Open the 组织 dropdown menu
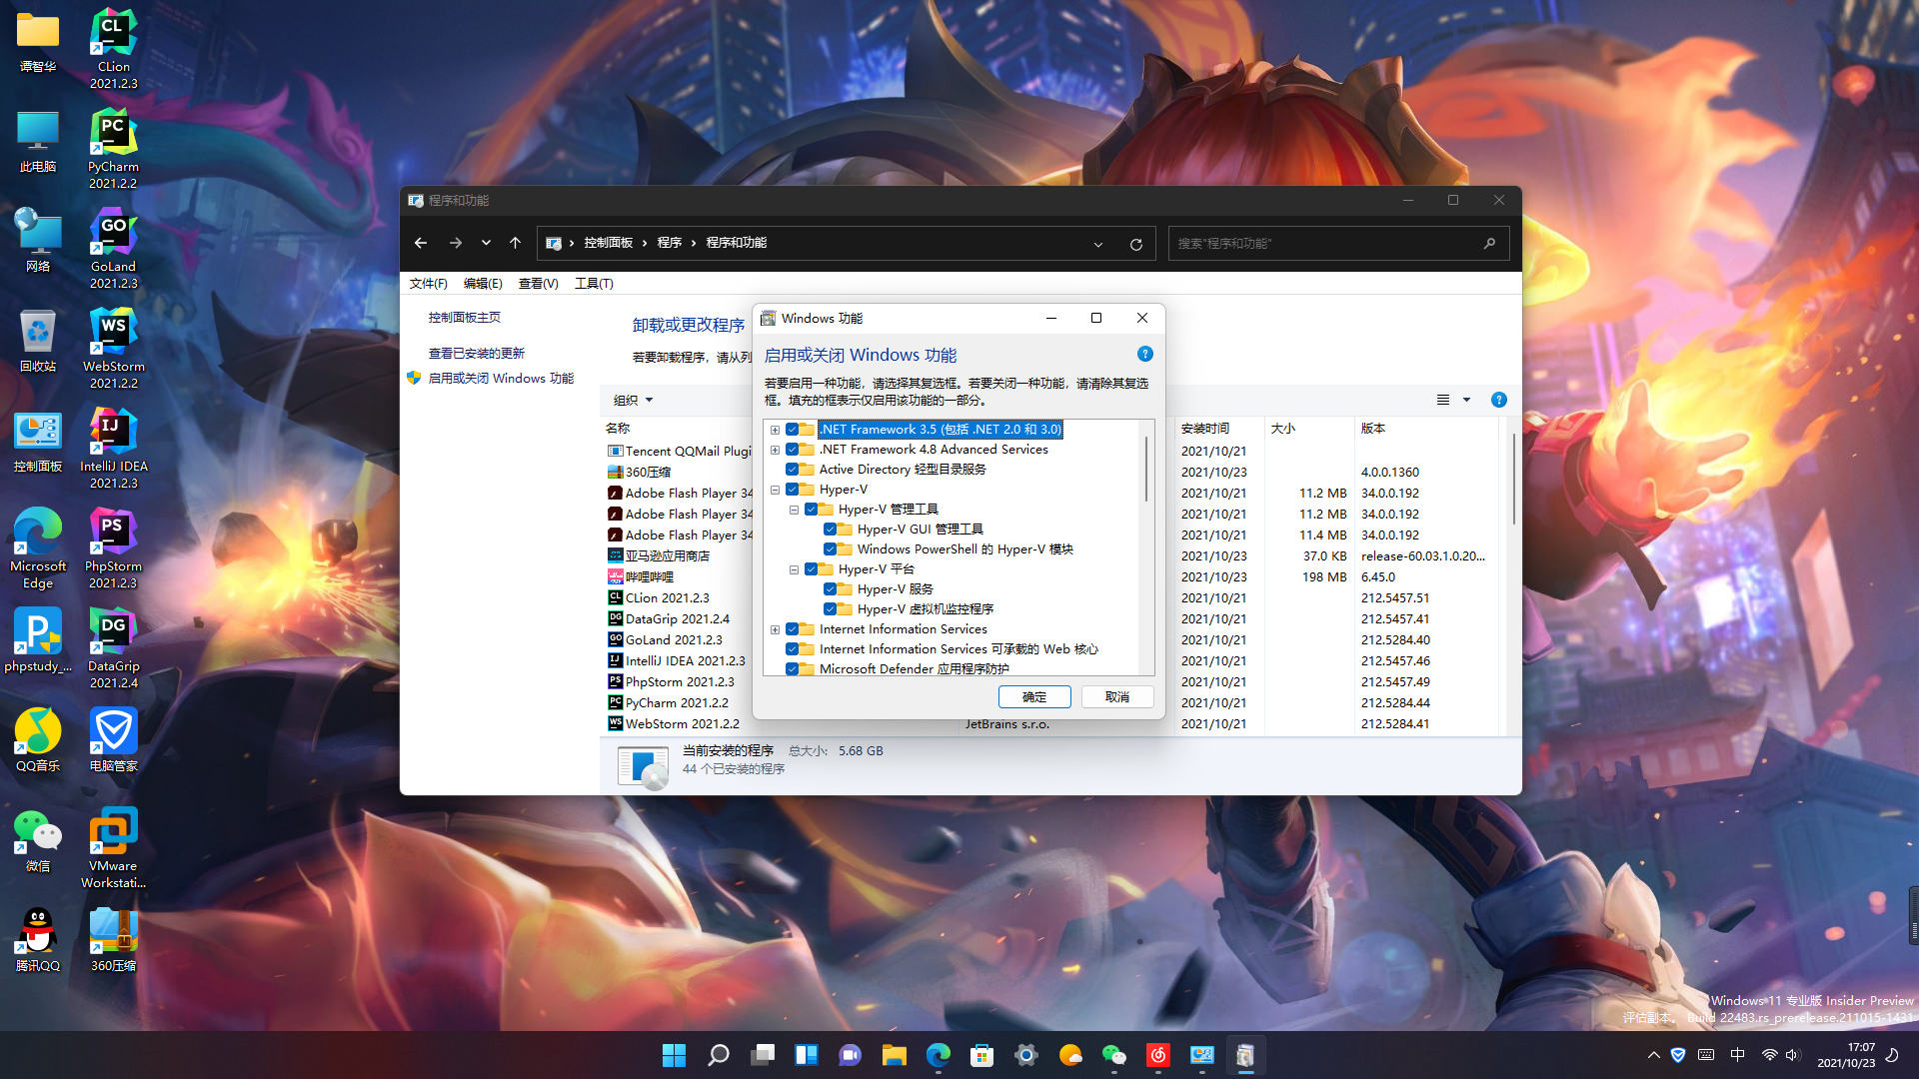This screenshot has height=1079, width=1919. [634, 400]
